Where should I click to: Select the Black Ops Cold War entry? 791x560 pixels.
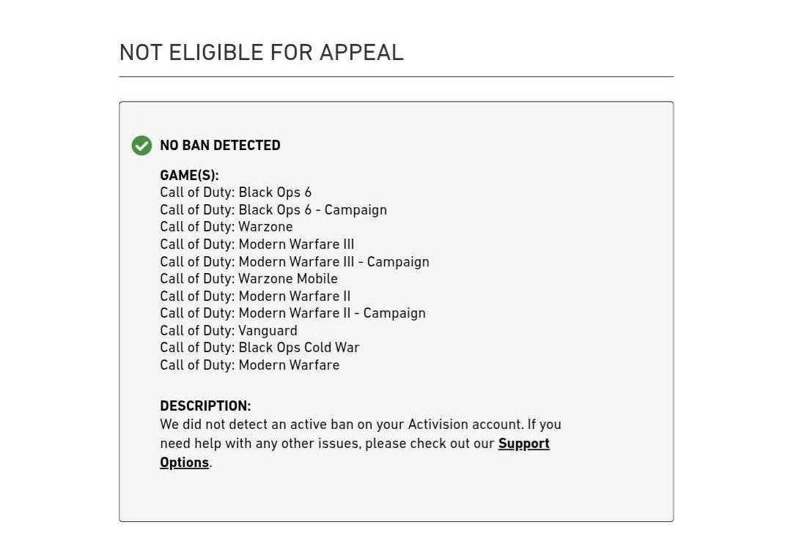point(260,348)
